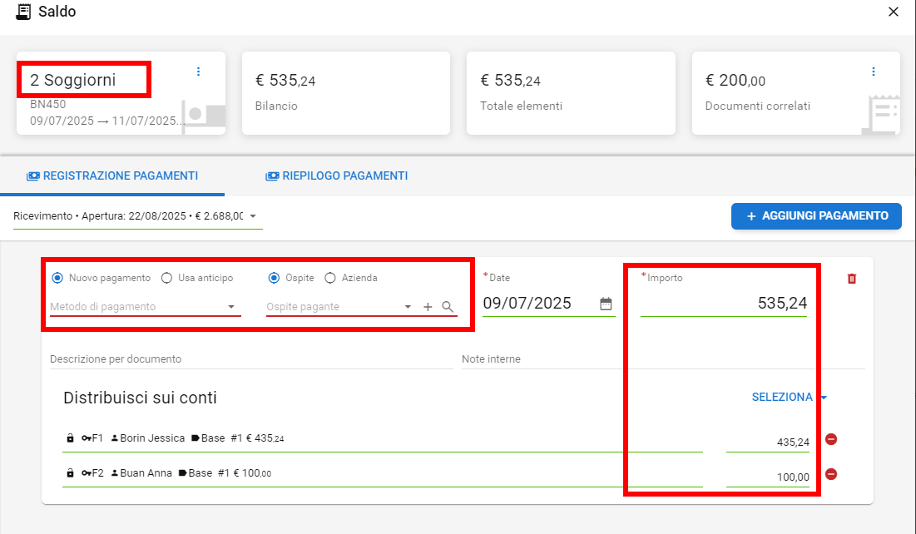Click the Aggiungi Pagamento button

(x=816, y=216)
